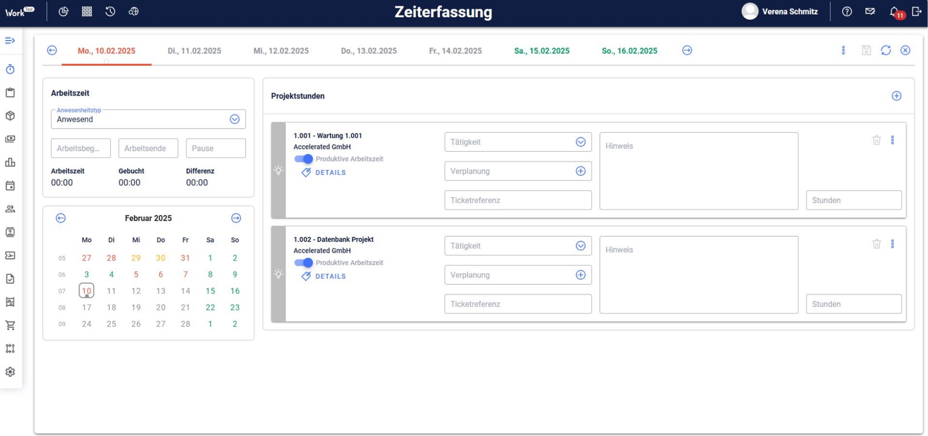Go to next month in calendar
Image resolution: width=928 pixels, height=436 pixels.
coord(236,218)
